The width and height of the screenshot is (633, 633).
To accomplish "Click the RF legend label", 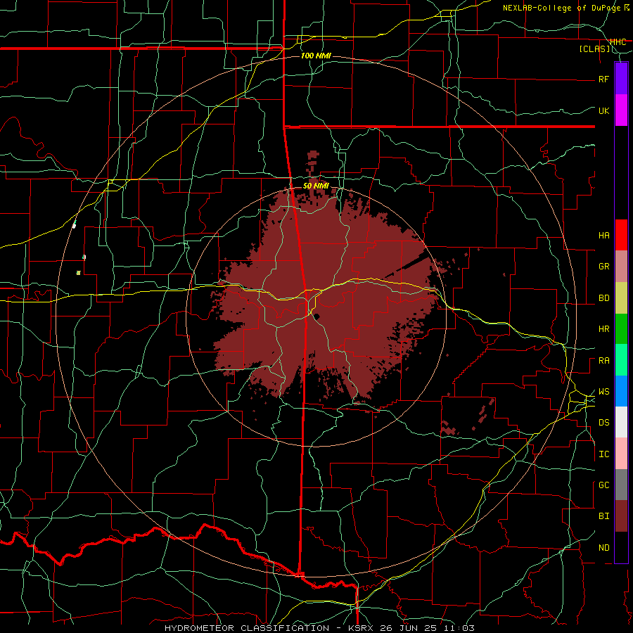I will click(604, 79).
